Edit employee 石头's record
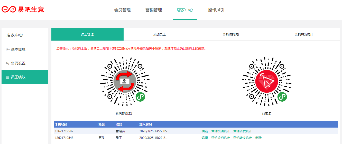The width and height of the screenshot is (342, 144). coord(205,138)
